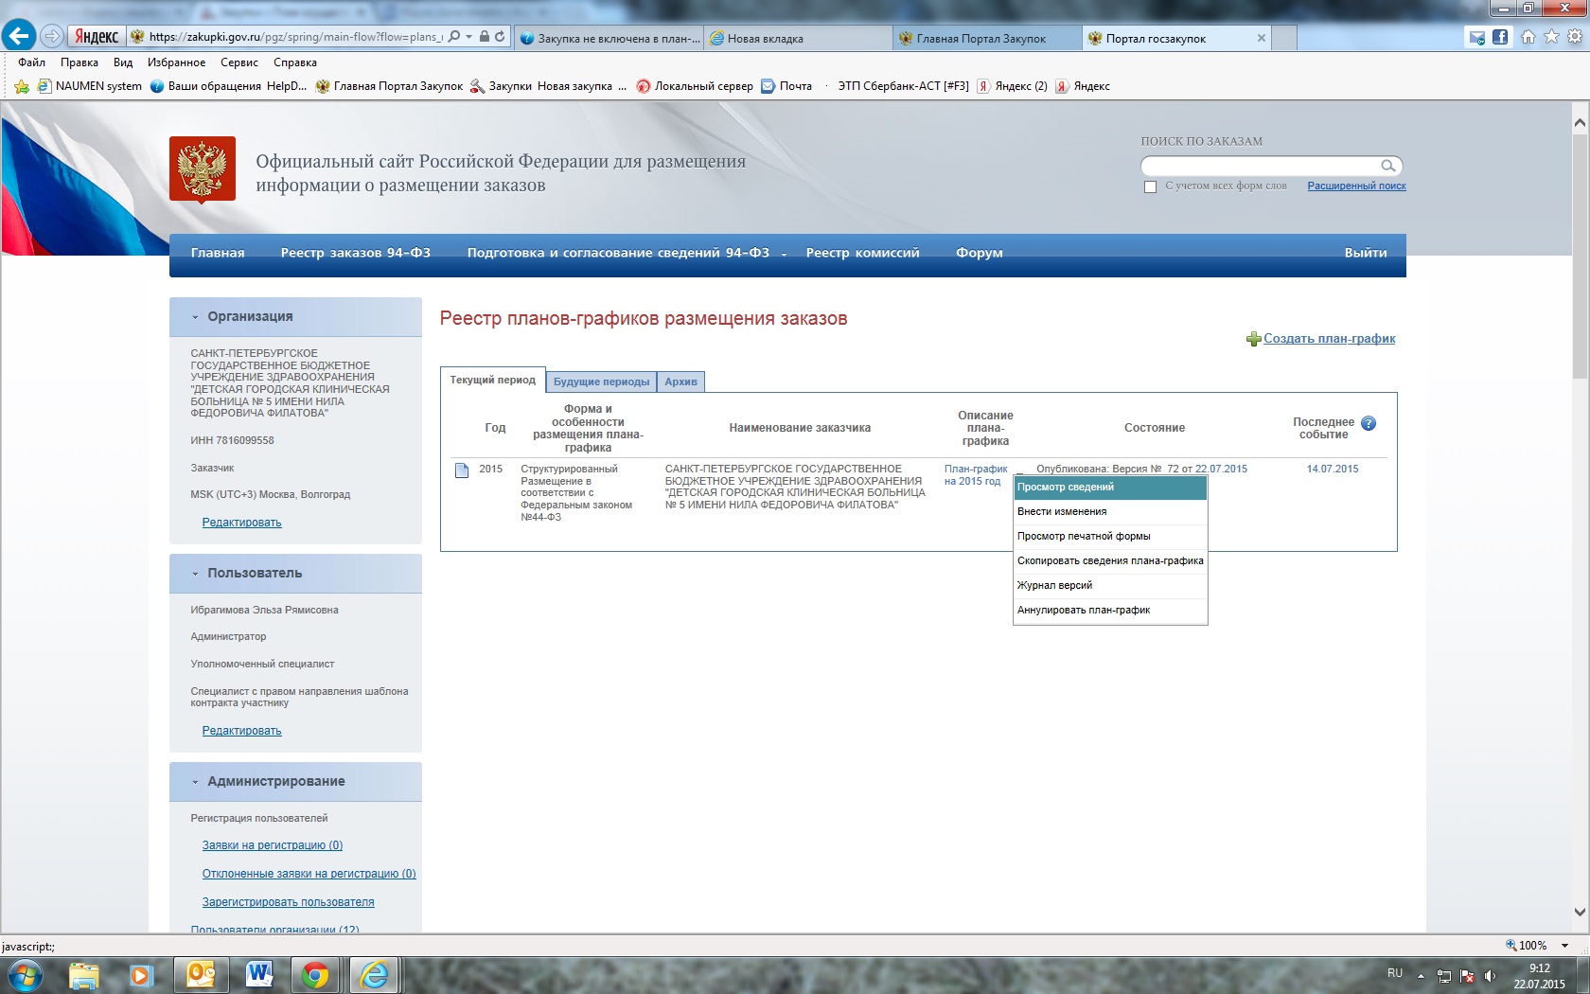This screenshot has height=994, width=1590.
Task: Click the address bar search magnifier icon
Action: [454, 37]
